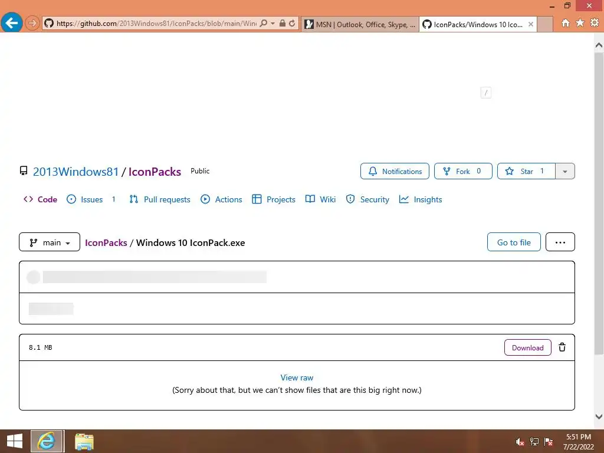604x453 pixels.
Task: Open the IconPacks repository name link
Action: click(155, 172)
